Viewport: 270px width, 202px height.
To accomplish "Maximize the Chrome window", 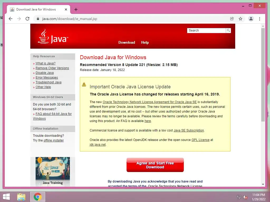I will pos(250,6).
